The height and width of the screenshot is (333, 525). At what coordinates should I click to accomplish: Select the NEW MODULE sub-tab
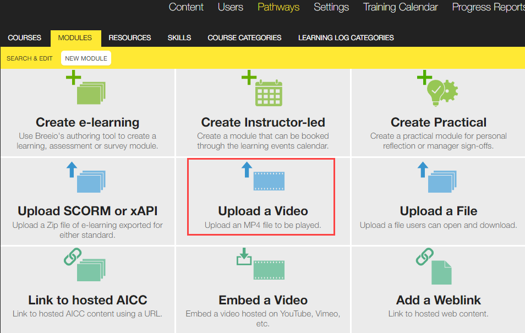pos(86,58)
